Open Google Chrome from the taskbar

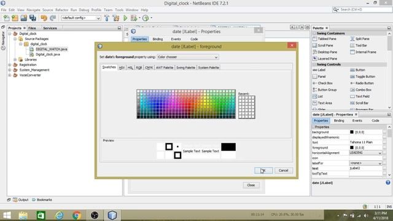pyautogui.click(x=77, y=215)
